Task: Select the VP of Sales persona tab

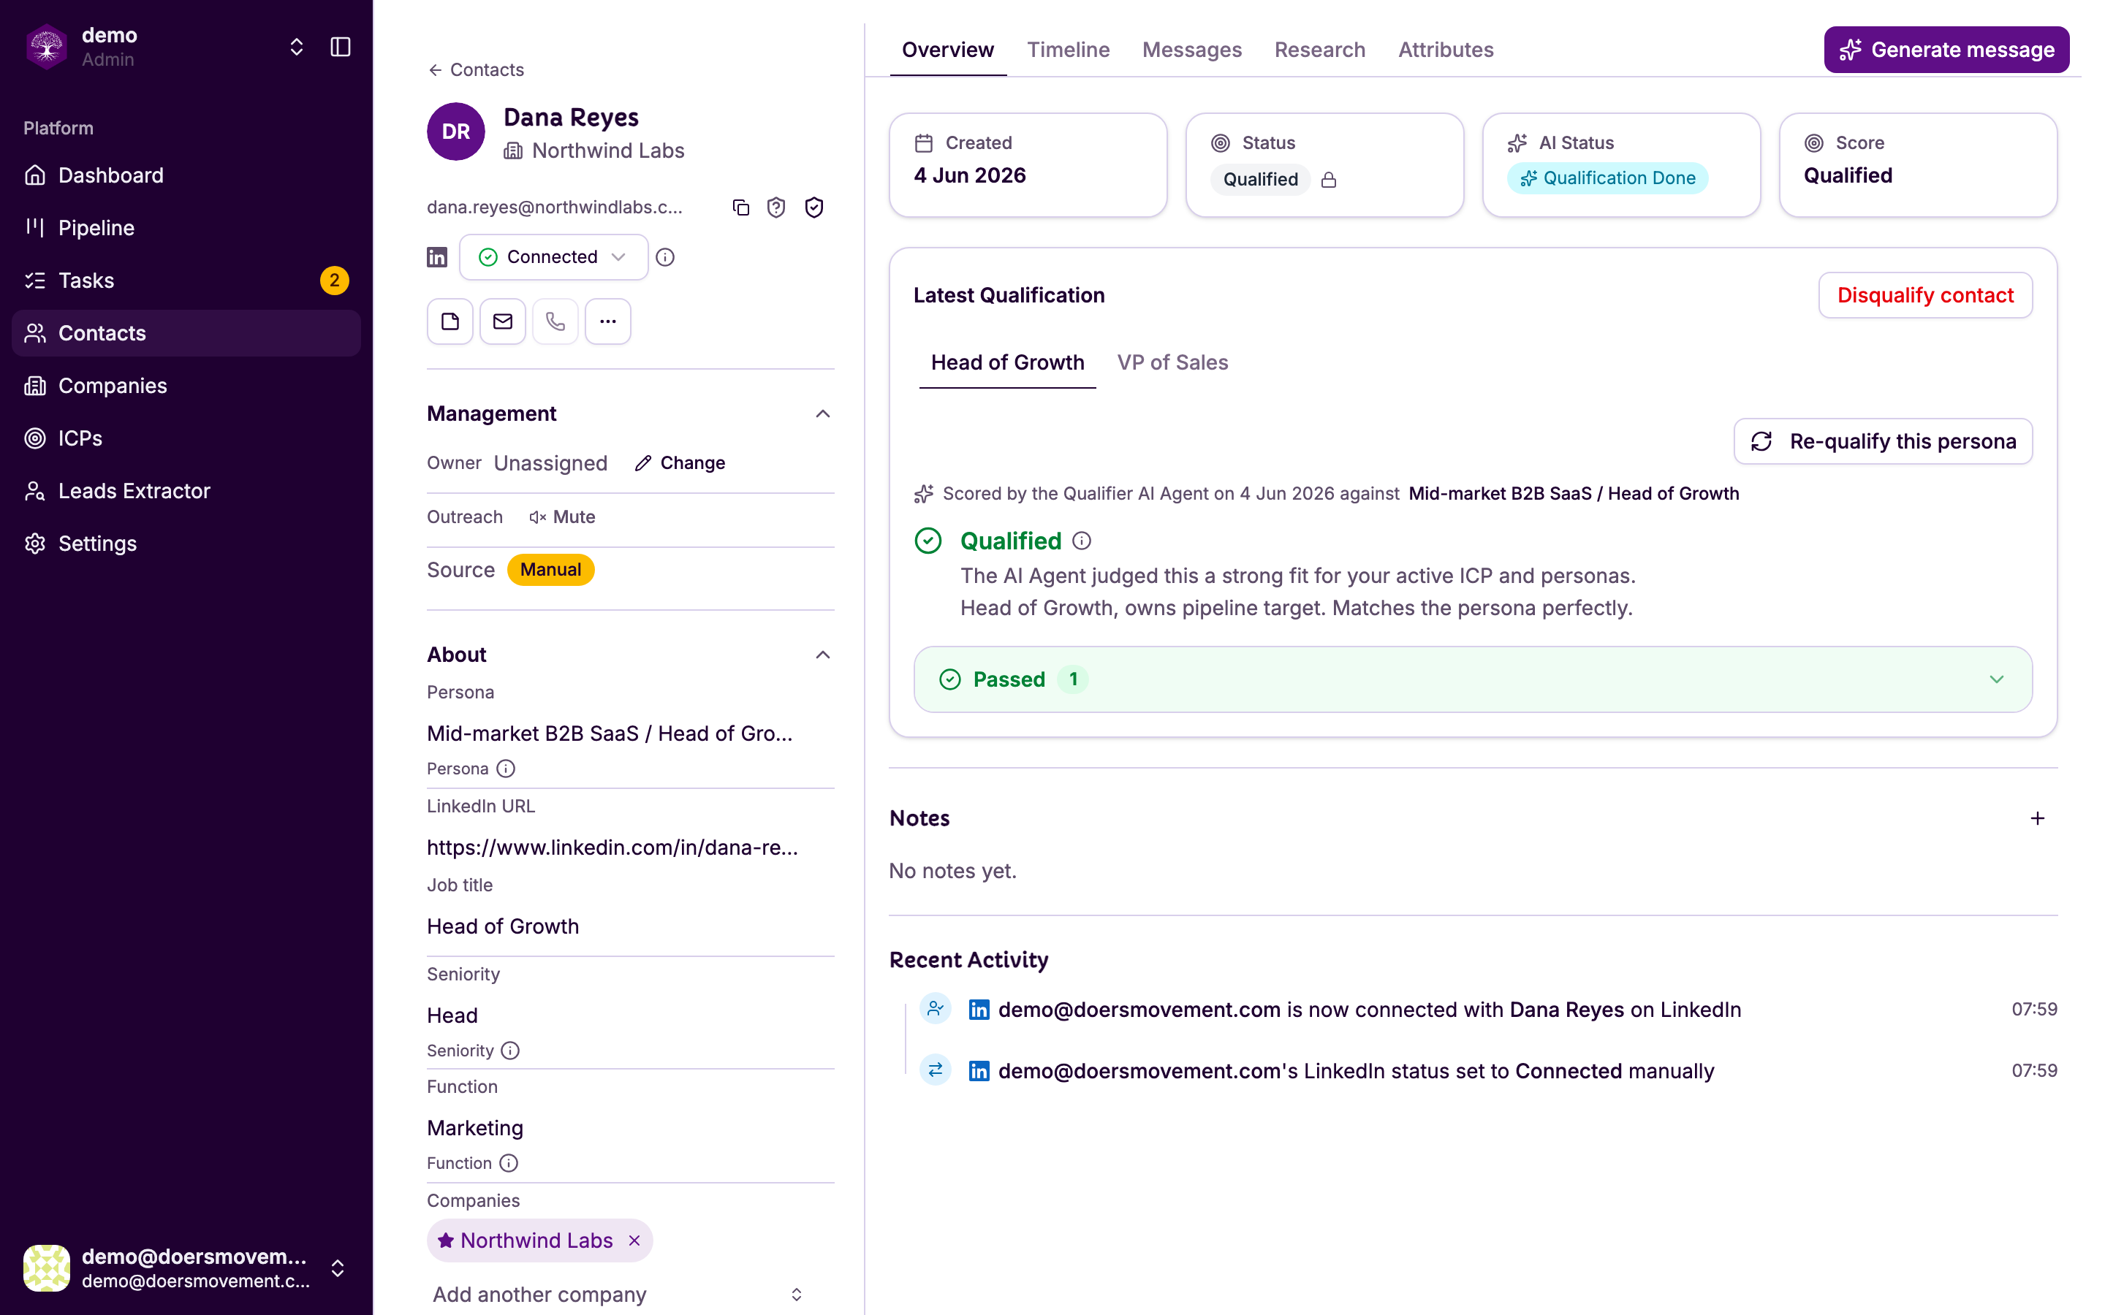Action: pos(1172,362)
